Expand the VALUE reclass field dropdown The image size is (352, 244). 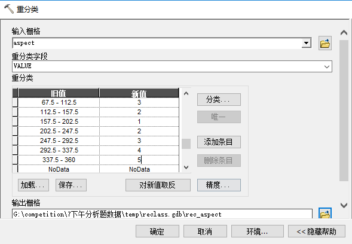click(x=327, y=66)
